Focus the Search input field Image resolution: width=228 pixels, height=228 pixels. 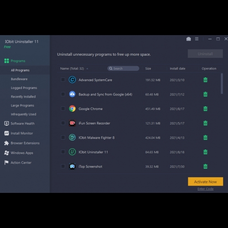point(123,68)
